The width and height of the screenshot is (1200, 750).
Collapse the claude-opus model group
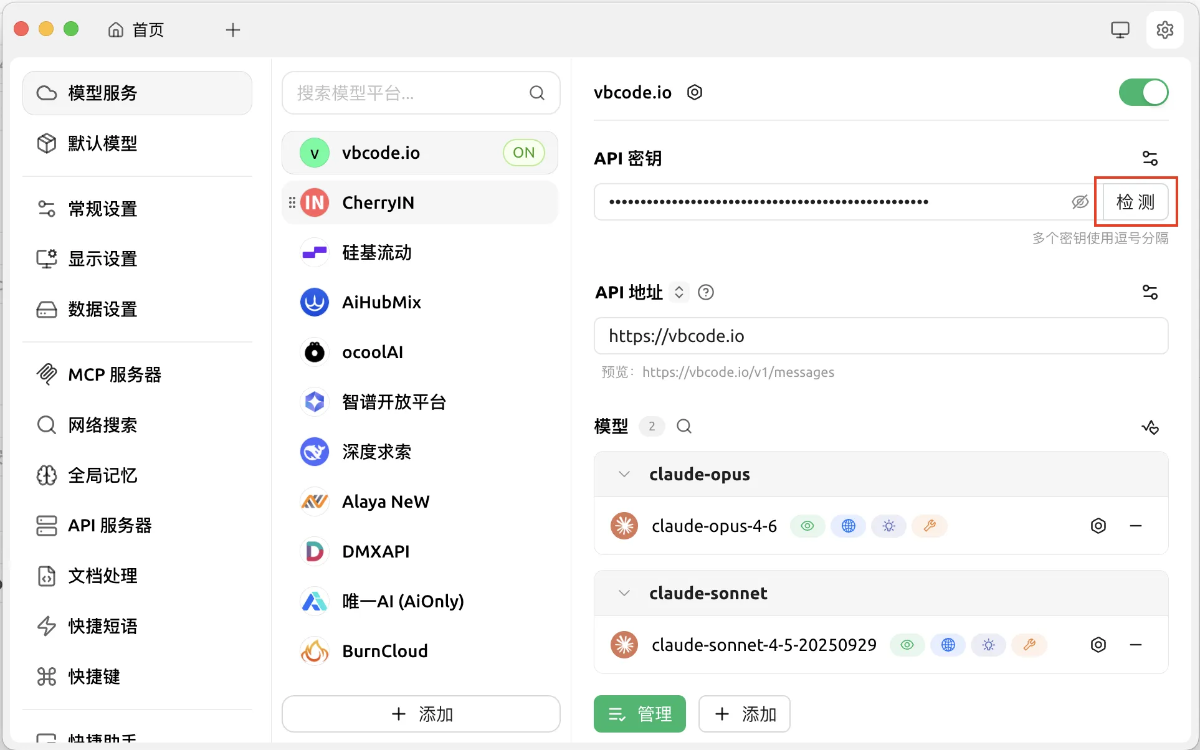624,474
